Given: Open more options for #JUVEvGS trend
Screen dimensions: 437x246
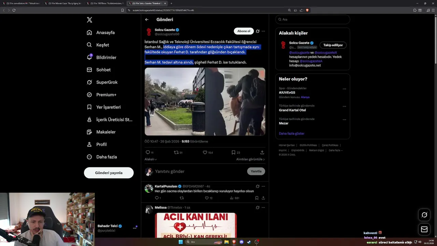Looking at the screenshot, I should (x=344, y=89).
